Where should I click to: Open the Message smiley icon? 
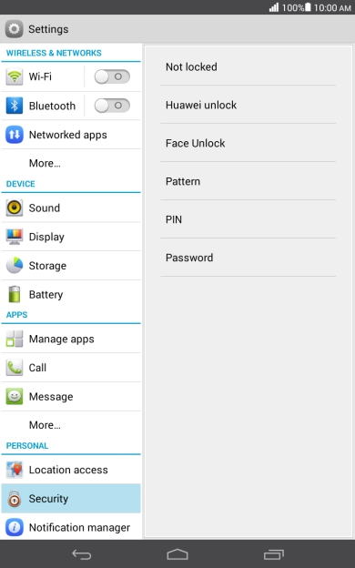click(15, 397)
